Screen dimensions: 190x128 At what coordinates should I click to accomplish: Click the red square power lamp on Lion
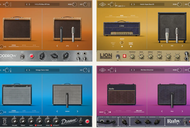pyautogui.click(x=124, y=56)
